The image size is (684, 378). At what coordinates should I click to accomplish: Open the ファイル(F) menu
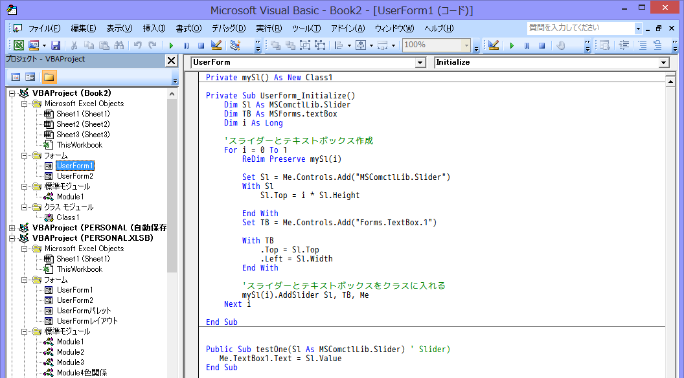[44, 28]
